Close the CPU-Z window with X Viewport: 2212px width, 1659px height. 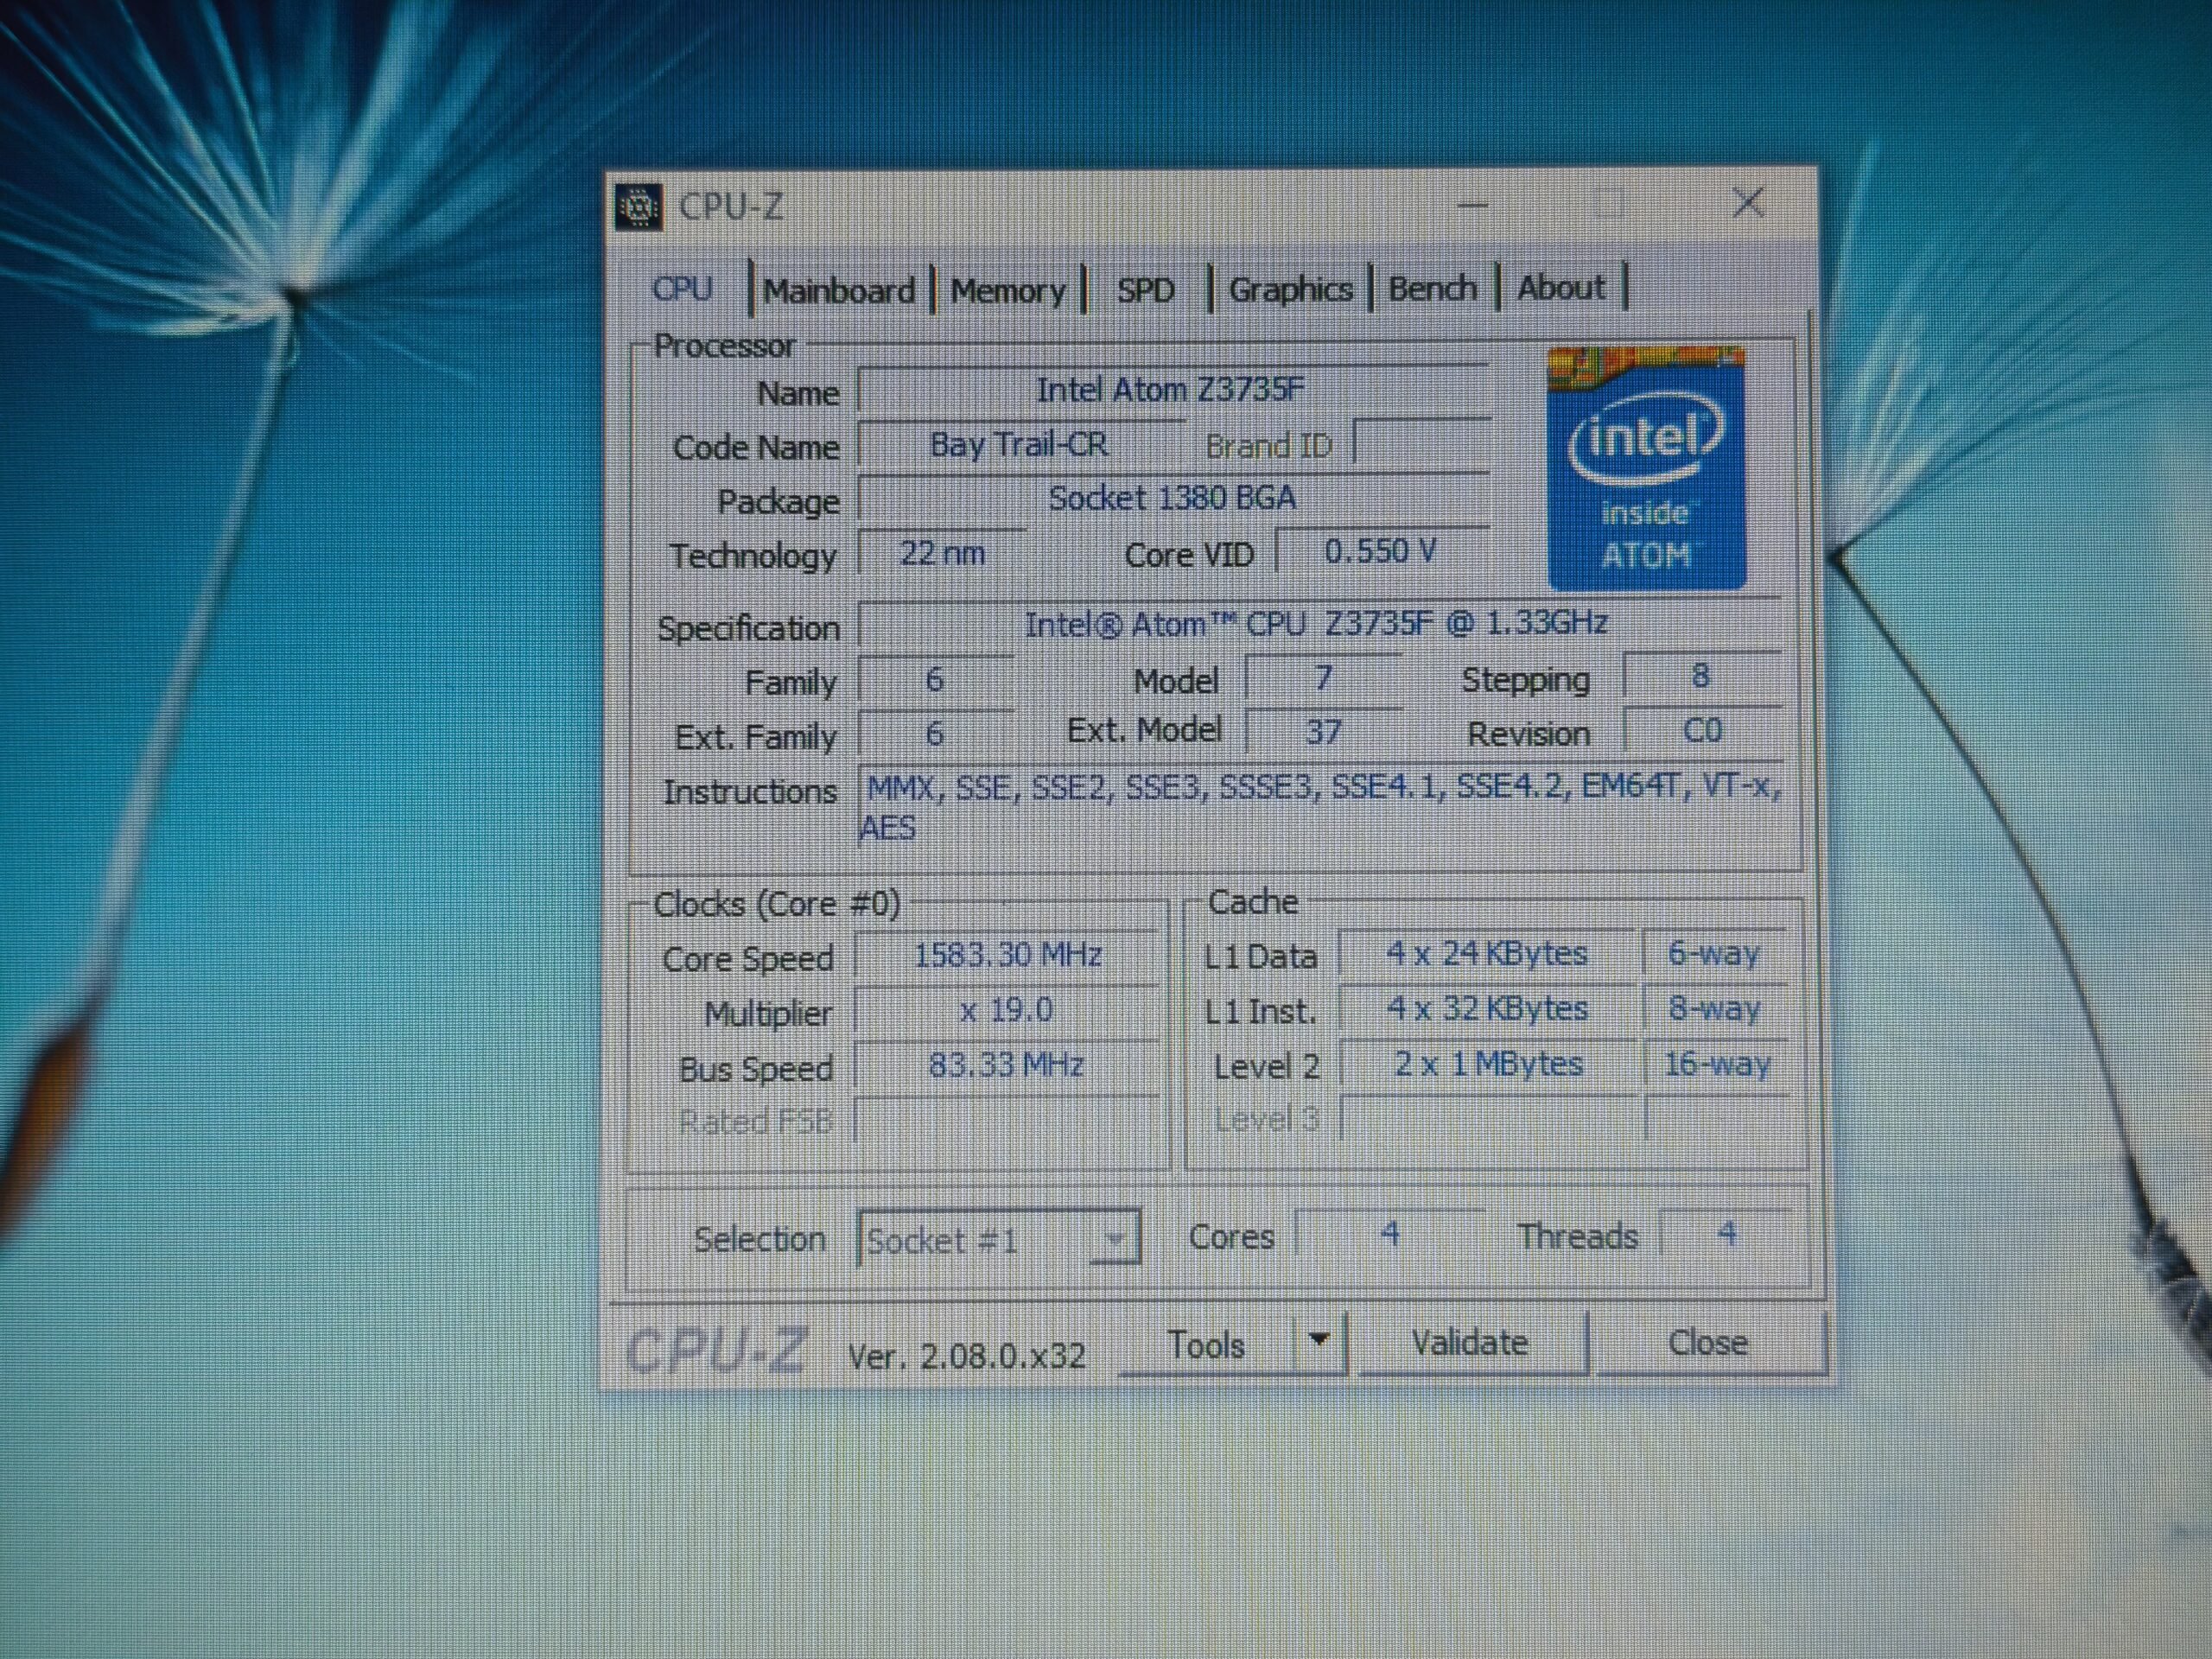[x=1747, y=203]
